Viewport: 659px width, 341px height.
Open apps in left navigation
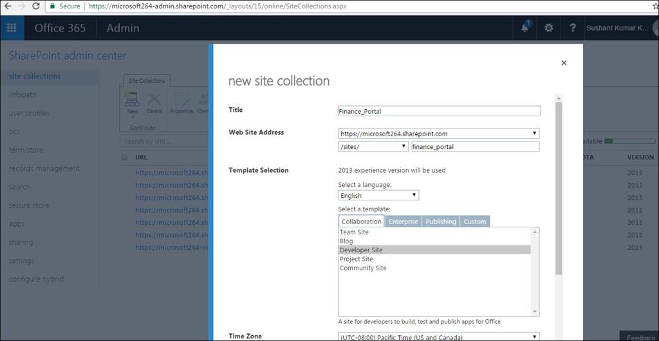[17, 223]
